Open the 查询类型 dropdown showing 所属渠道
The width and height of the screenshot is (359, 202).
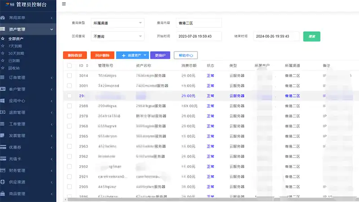(118, 23)
